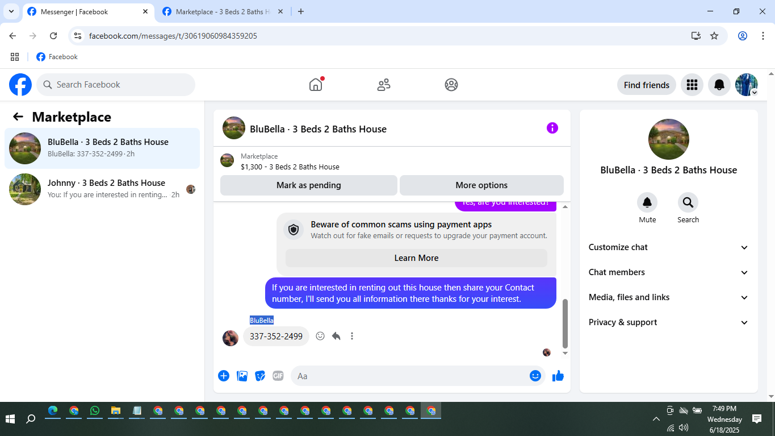
Task: Open the Facebook bookmark in bookmarks bar
Action: tap(57, 57)
